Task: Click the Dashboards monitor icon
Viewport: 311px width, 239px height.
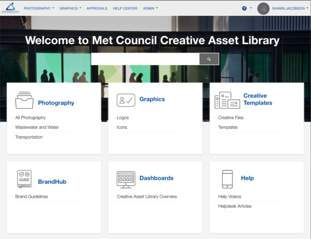Action: click(126, 179)
